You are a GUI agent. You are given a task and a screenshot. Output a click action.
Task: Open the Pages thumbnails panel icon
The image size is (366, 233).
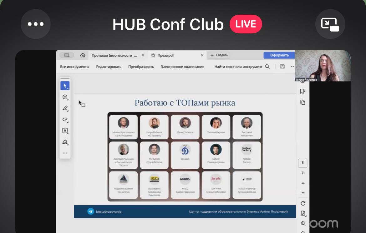[303, 102]
